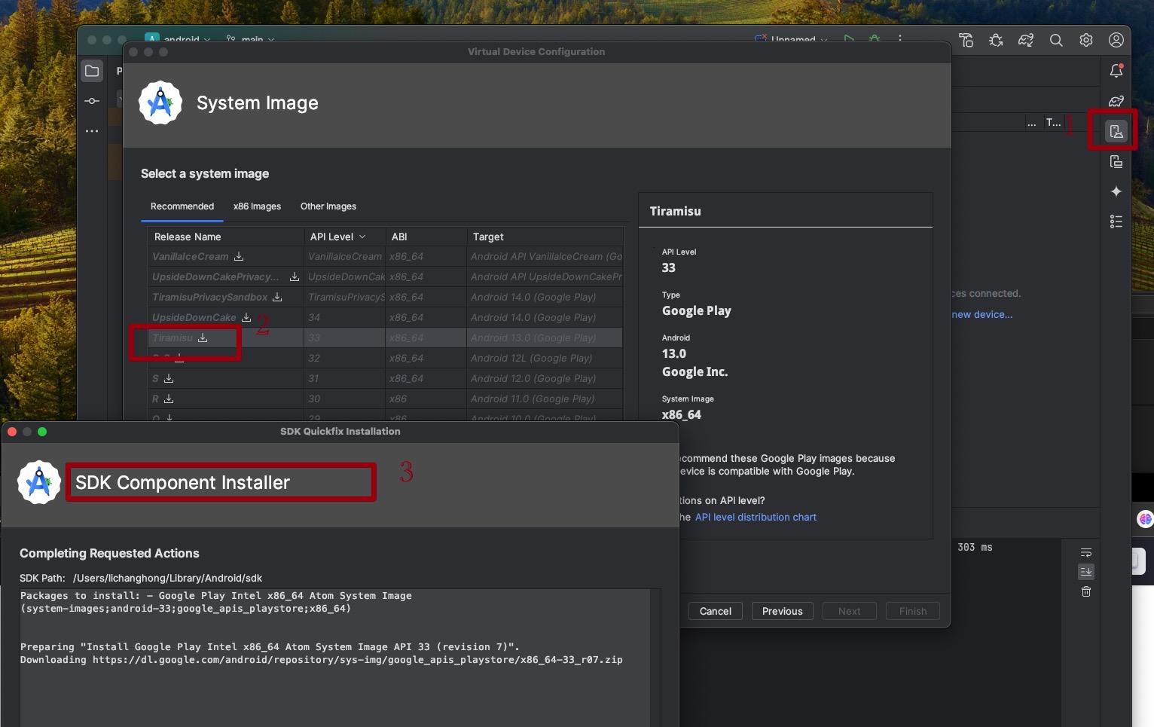Click the download icon beside release R
Screen dimensions: 1154x727
click(x=169, y=399)
